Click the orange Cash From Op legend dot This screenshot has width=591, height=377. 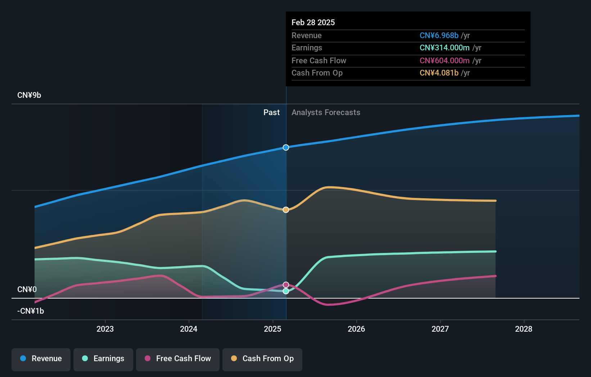(x=234, y=359)
